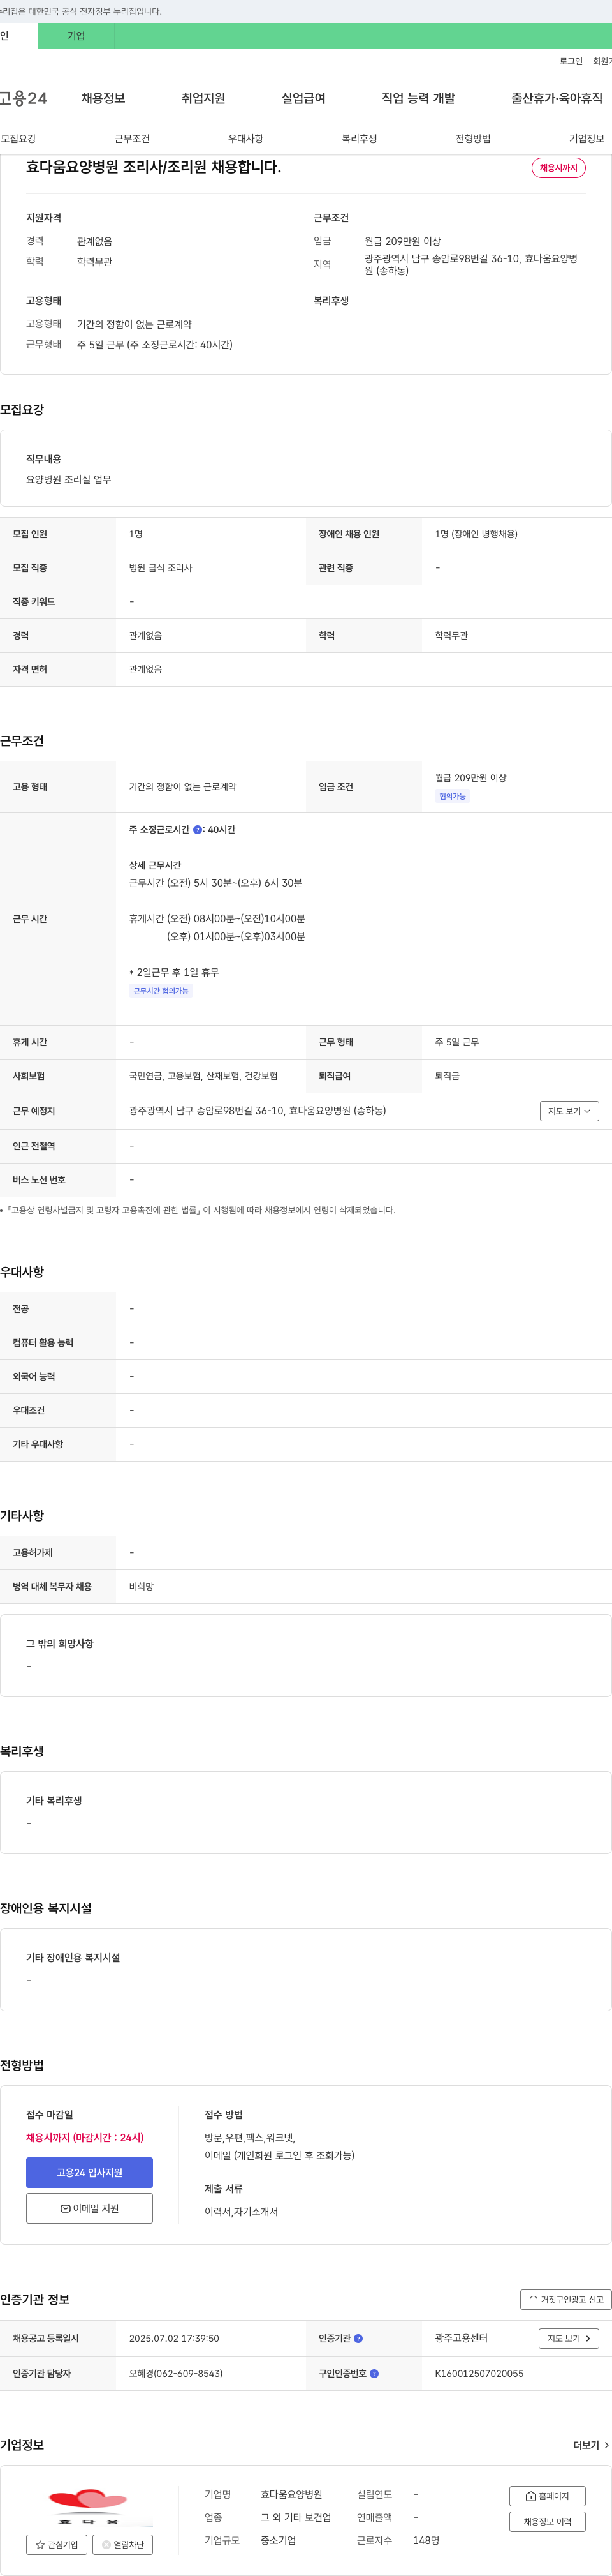Image resolution: width=612 pixels, height=2576 pixels.
Task: Click 국민연금, 고용보험 insurance cell
Action: click(x=203, y=1076)
